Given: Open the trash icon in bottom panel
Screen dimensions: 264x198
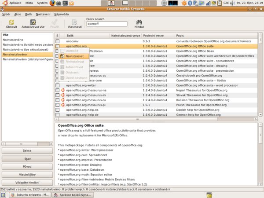Looking at the screenshot, I should point(209,195).
